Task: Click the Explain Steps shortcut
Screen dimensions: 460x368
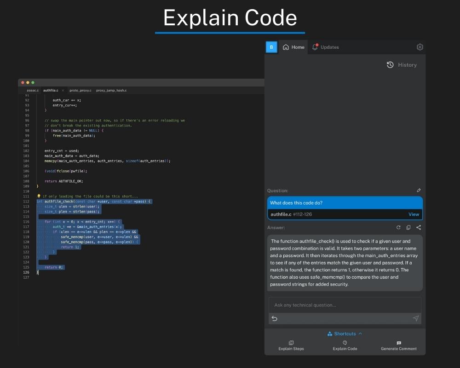Action: [x=291, y=346]
